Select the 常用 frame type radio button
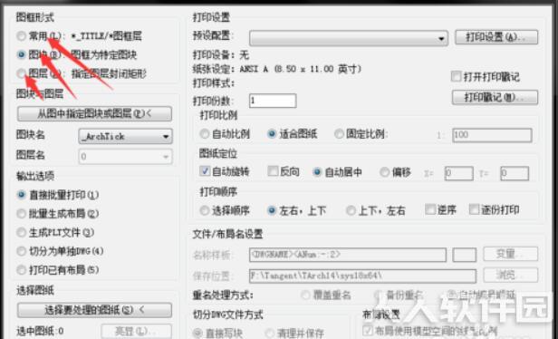 pos(22,36)
